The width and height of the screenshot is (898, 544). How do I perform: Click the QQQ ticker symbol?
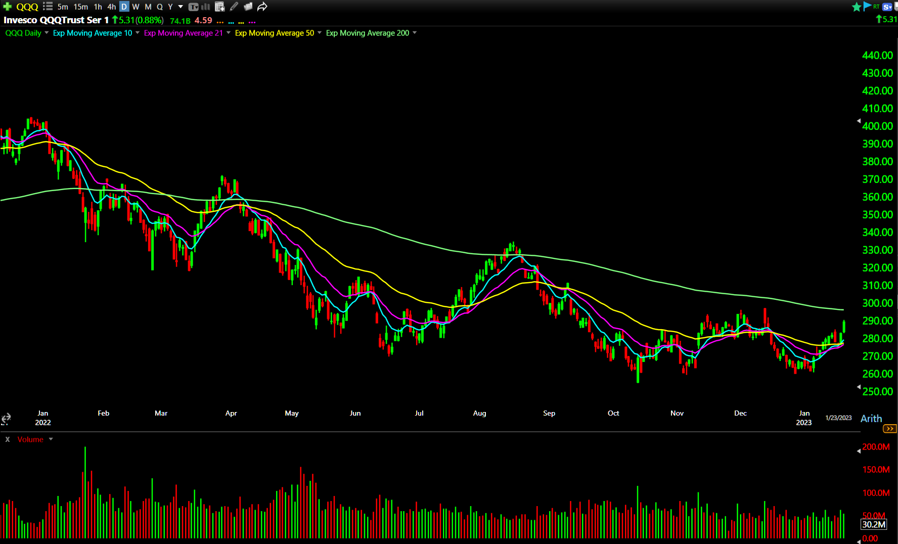27,7
